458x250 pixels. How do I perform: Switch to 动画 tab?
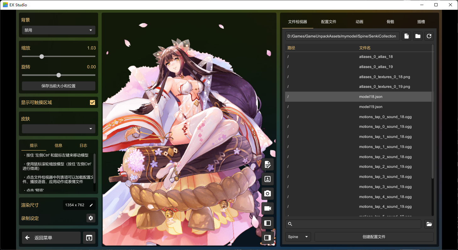360,22
